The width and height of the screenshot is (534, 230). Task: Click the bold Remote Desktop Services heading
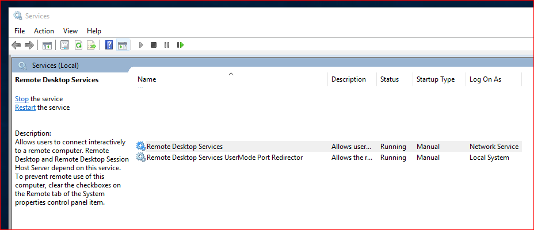click(x=57, y=79)
